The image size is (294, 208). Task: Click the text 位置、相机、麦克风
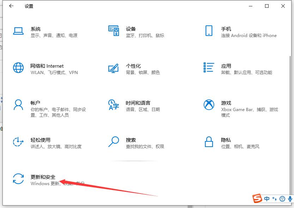pyautogui.click(x=240, y=146)
